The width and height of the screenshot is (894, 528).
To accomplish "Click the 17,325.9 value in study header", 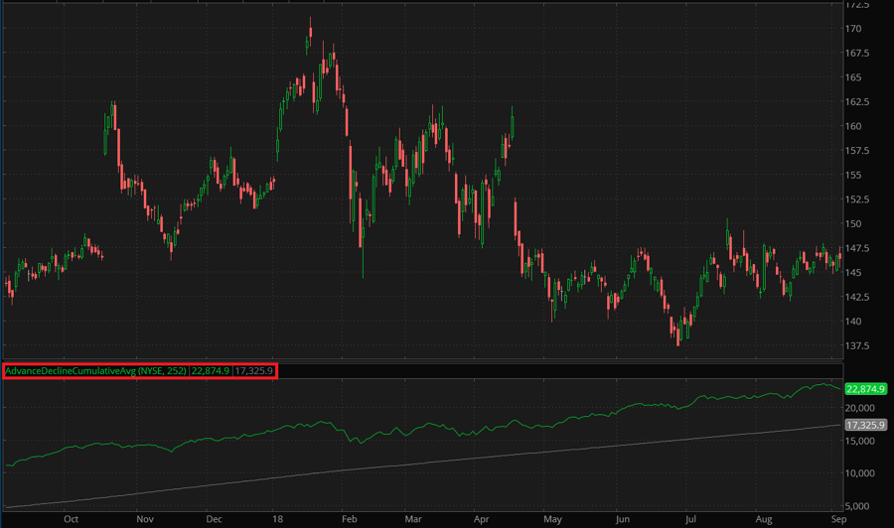I will coord(254,371).
